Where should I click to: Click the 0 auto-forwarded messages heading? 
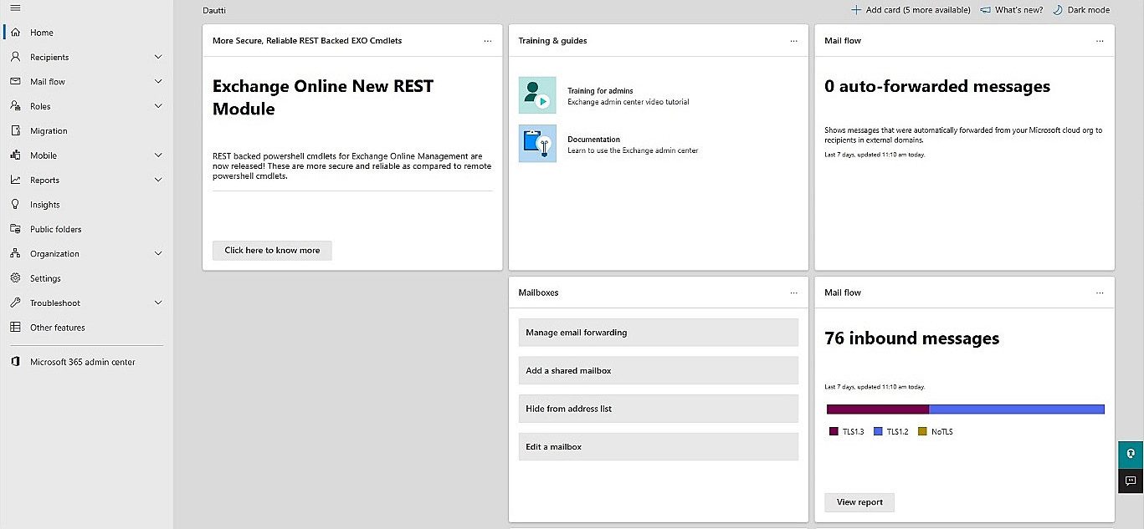point(937,86)
